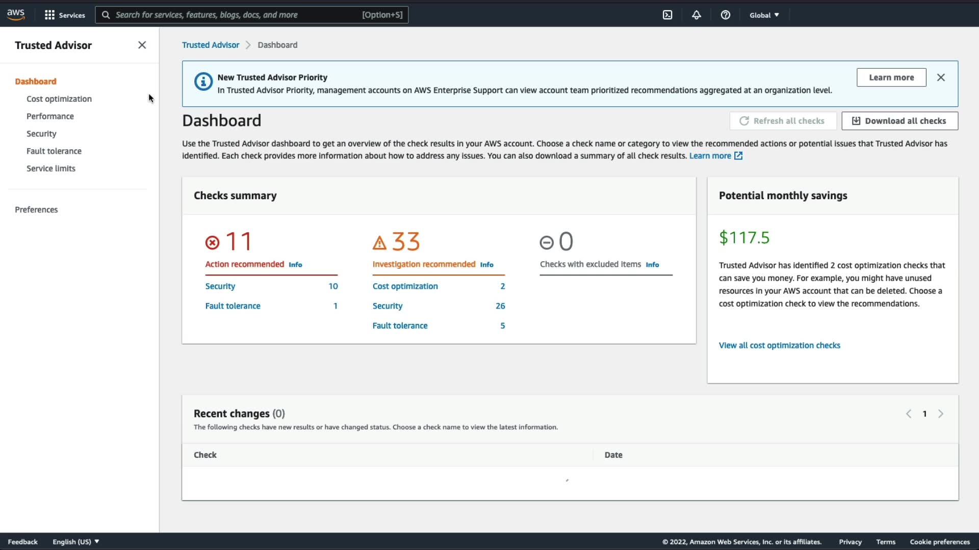Select Cost optimization in the sidebar

tap(59, 99)
